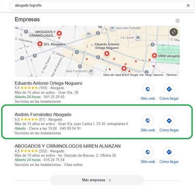Select the MBM abogada map pin

coord(154,56)
